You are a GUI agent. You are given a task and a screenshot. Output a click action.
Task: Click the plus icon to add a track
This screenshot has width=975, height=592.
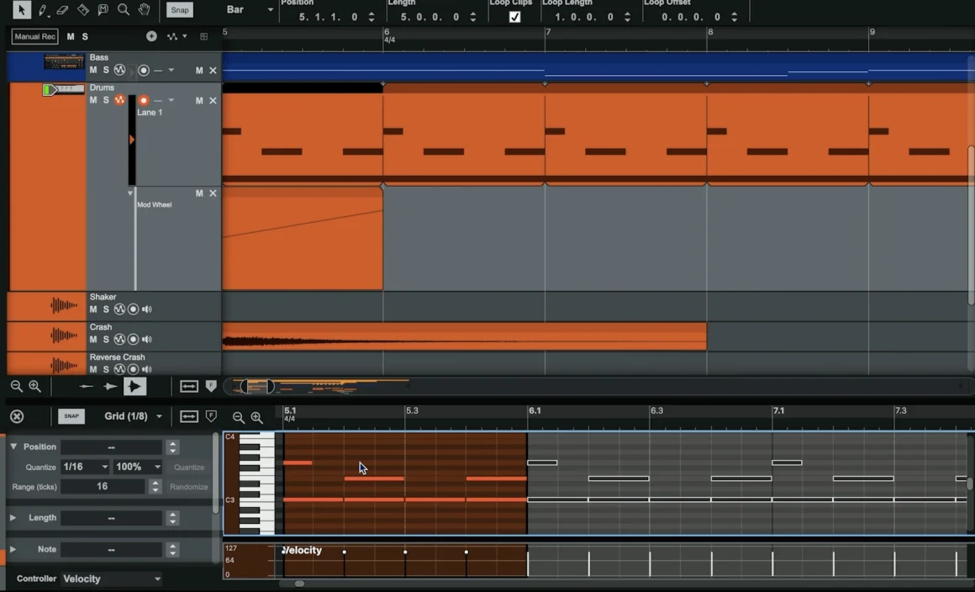click(x=151, y=36)
